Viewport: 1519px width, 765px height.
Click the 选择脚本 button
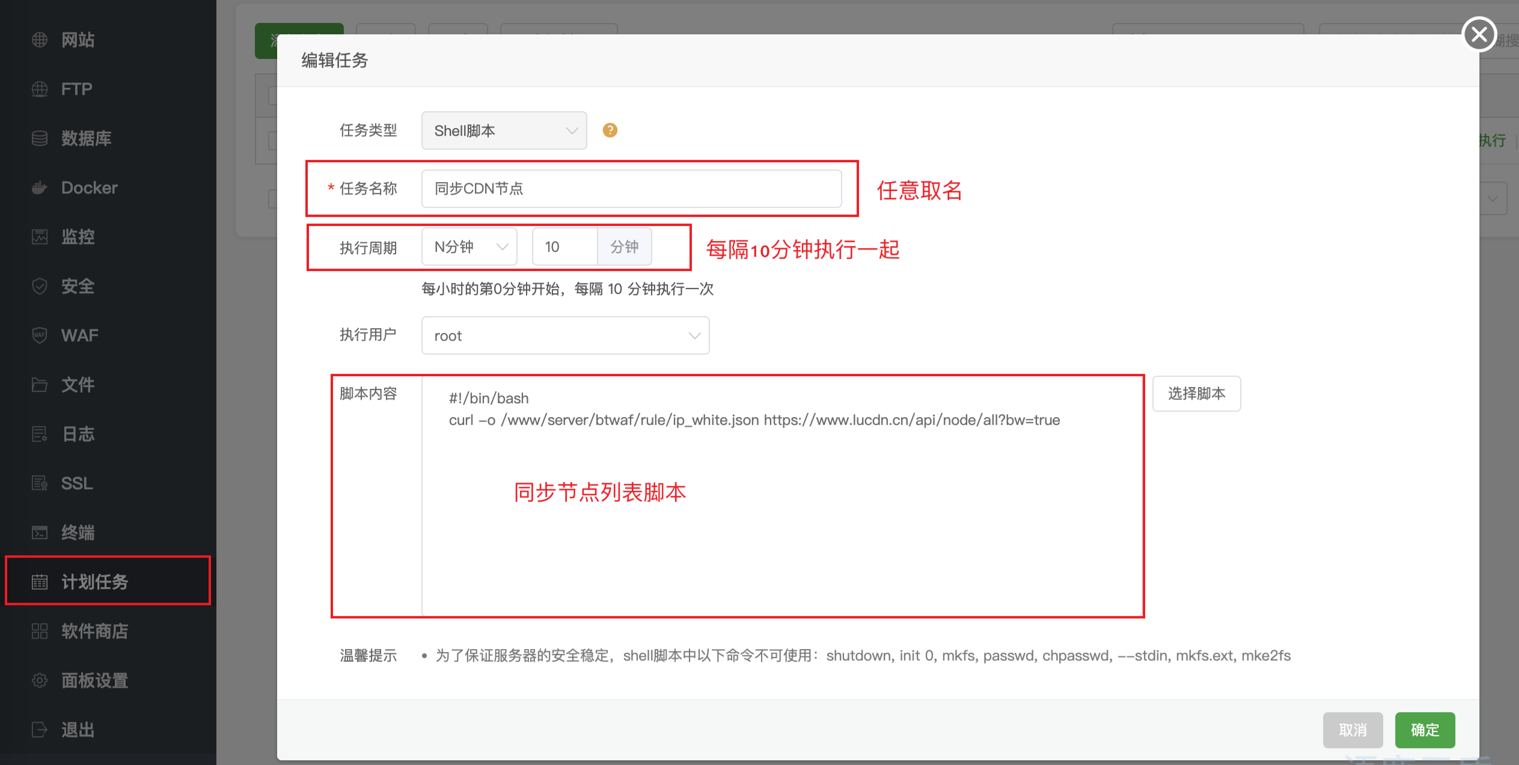(1196, 394)
